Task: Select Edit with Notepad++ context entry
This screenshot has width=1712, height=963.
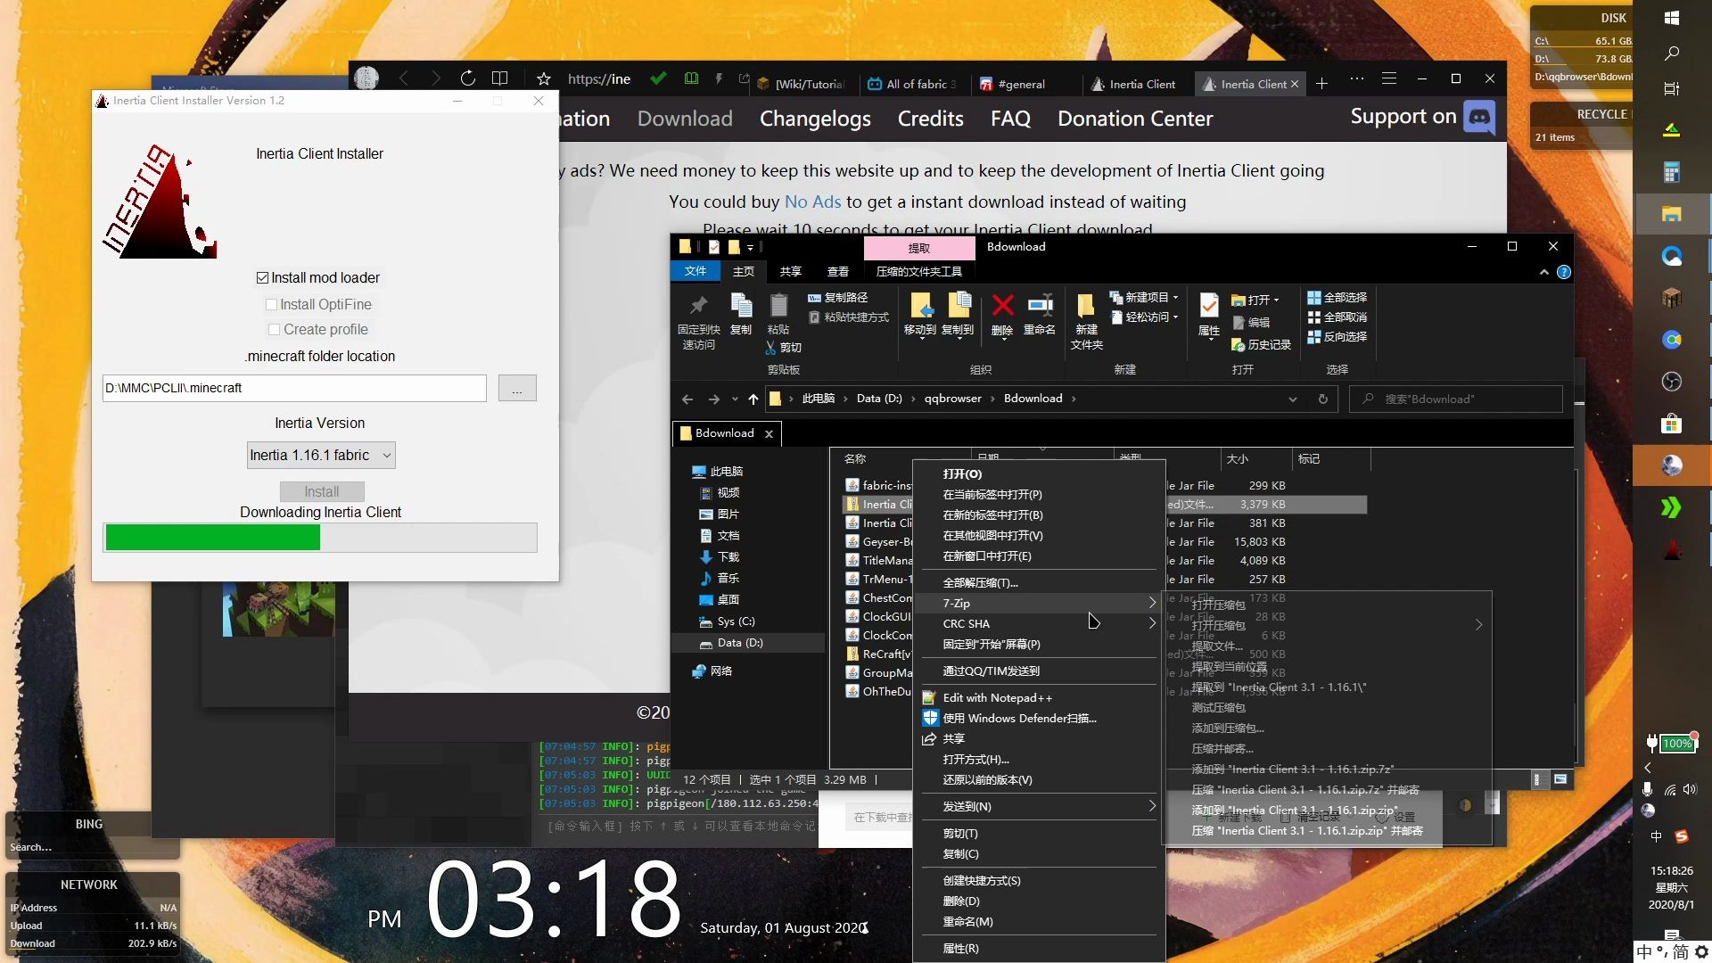Action: (997, 697)
